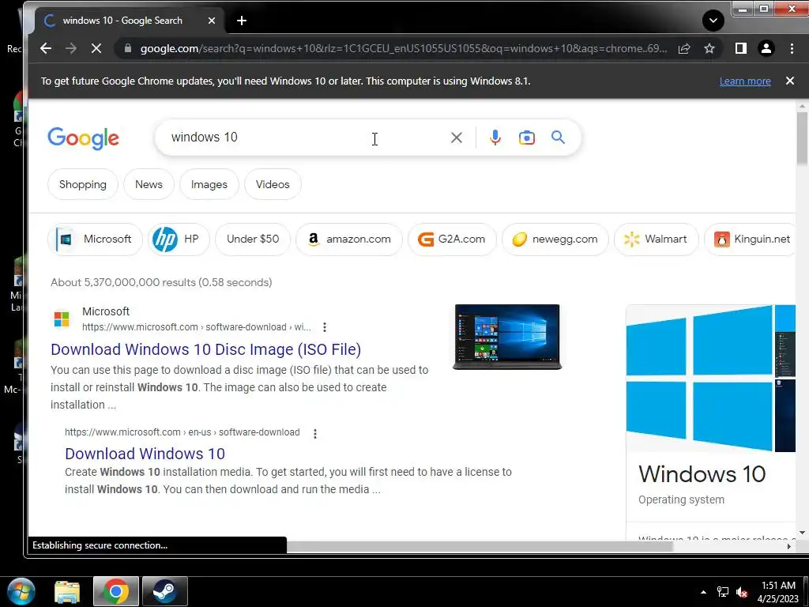Open the Windows 10 logo image in knowledge panel

coord(699,379)
